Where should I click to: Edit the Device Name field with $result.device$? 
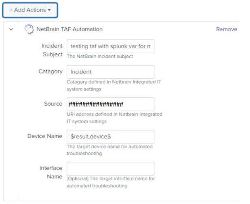point(110,137)
